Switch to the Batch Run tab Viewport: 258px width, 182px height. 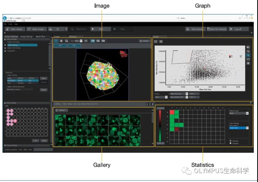[x=41, y=37]
